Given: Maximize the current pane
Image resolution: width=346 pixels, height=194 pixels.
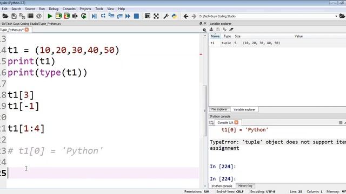Looking at the screenshot, I should [x=148, y=16].
